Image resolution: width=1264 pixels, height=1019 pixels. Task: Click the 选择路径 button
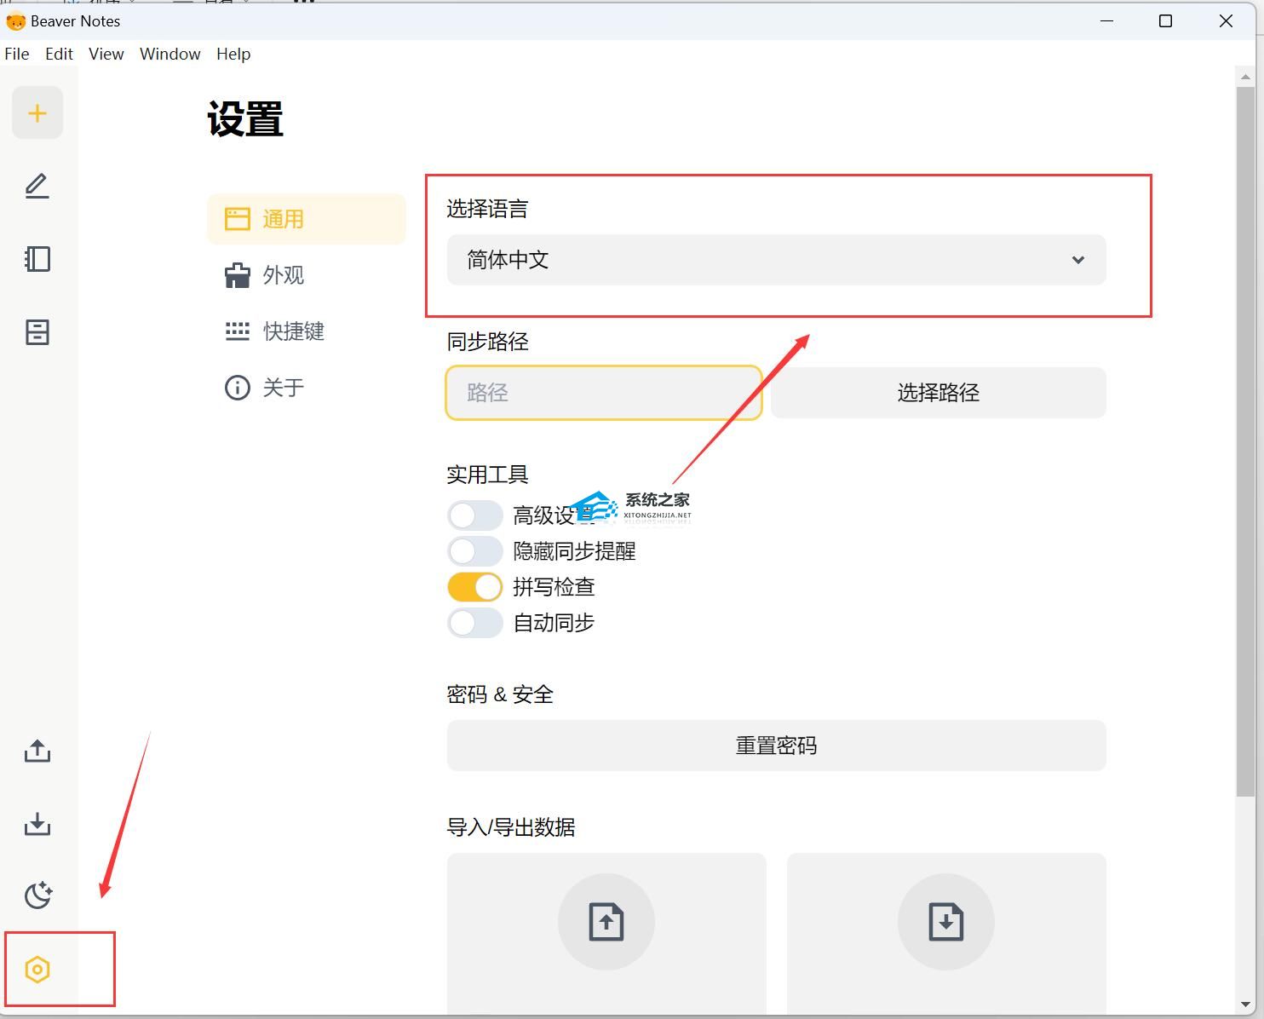pos(939,393)
